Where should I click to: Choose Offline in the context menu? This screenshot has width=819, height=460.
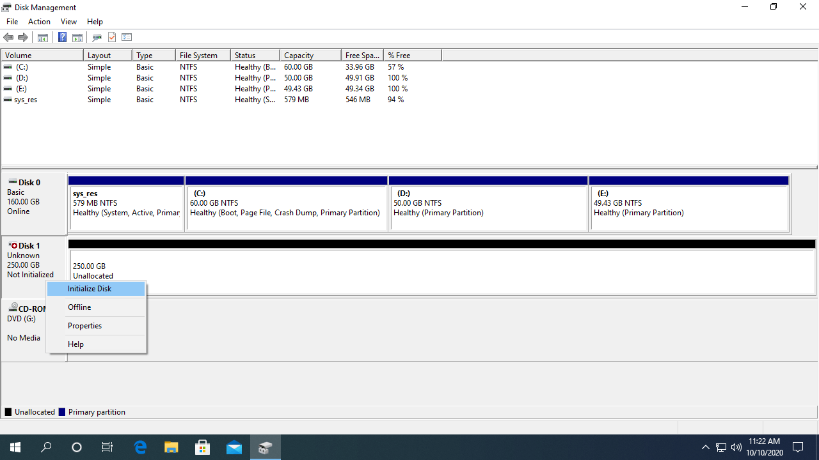79,307
